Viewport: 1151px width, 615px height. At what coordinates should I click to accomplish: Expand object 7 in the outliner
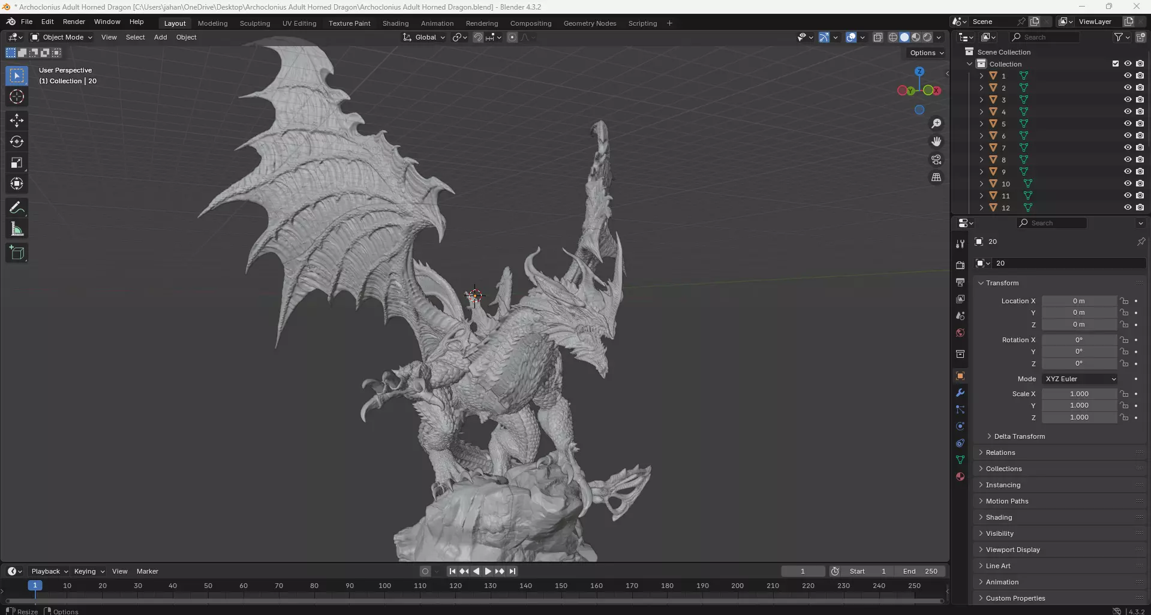coord(981,147)
